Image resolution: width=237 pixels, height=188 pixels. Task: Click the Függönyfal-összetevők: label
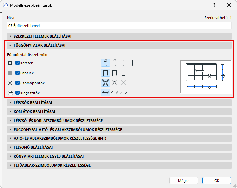tap(27, 55)
